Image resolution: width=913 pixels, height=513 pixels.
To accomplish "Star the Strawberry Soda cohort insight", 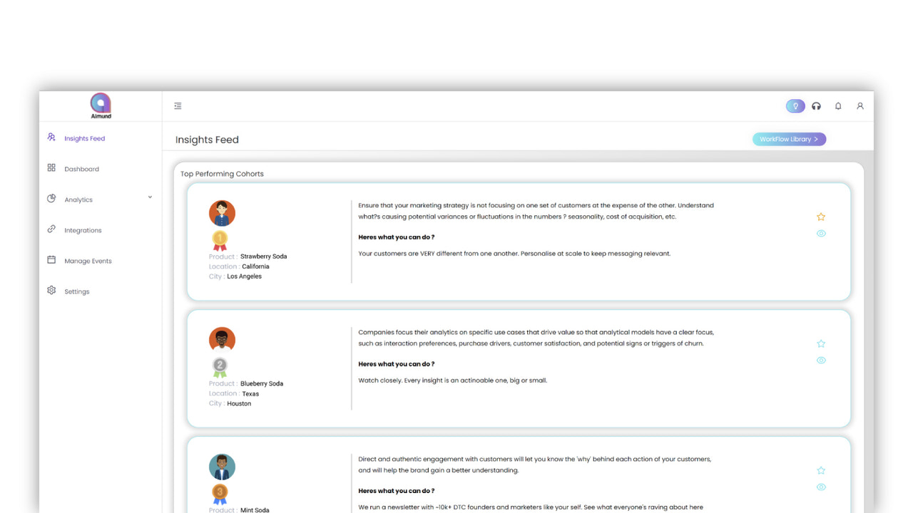I will [821, 216].
